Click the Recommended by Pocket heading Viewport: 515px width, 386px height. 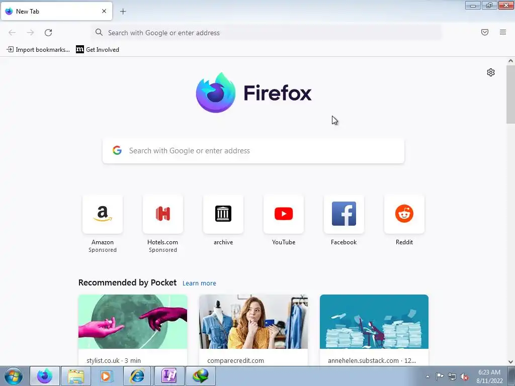click(127, 282)
